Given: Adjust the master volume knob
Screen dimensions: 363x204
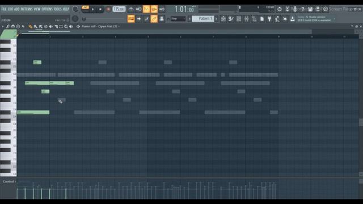Looking at the screenshot, I should 75,9.
